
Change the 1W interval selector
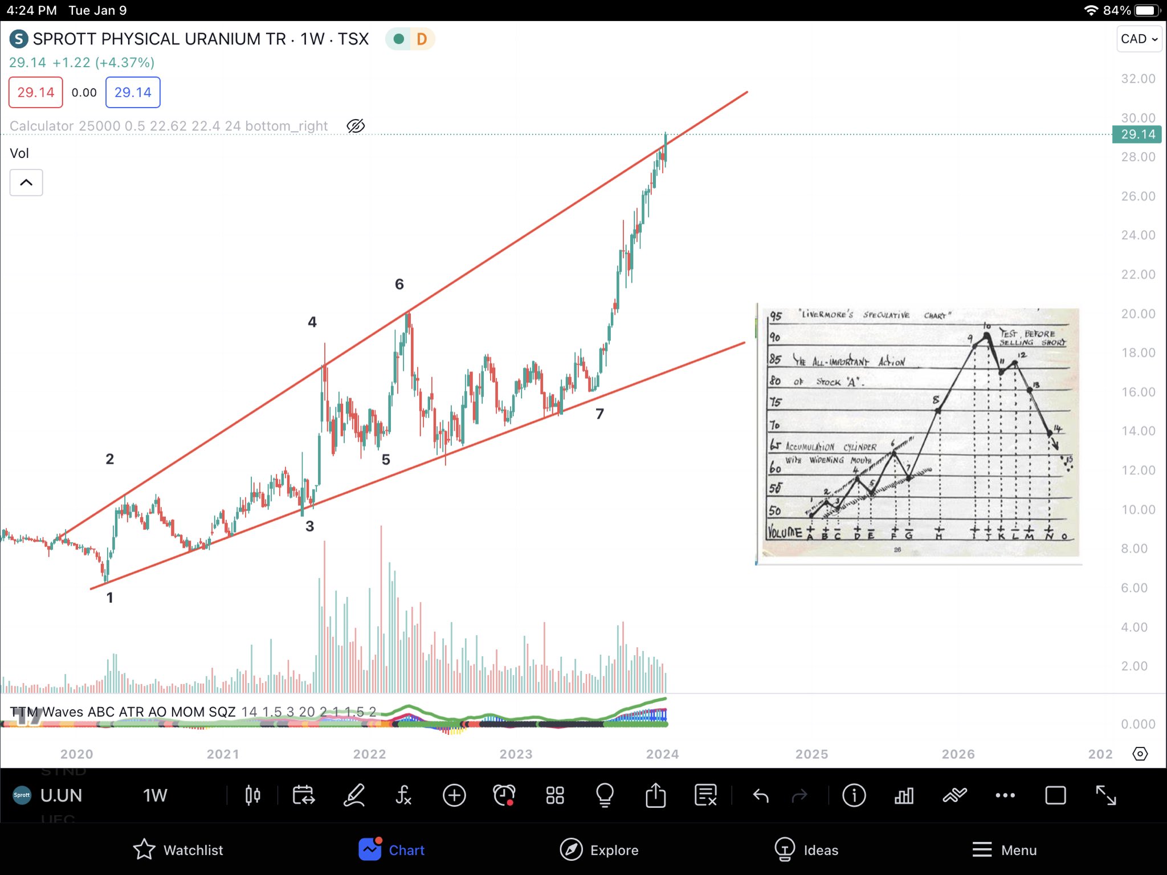click(154, 795)
